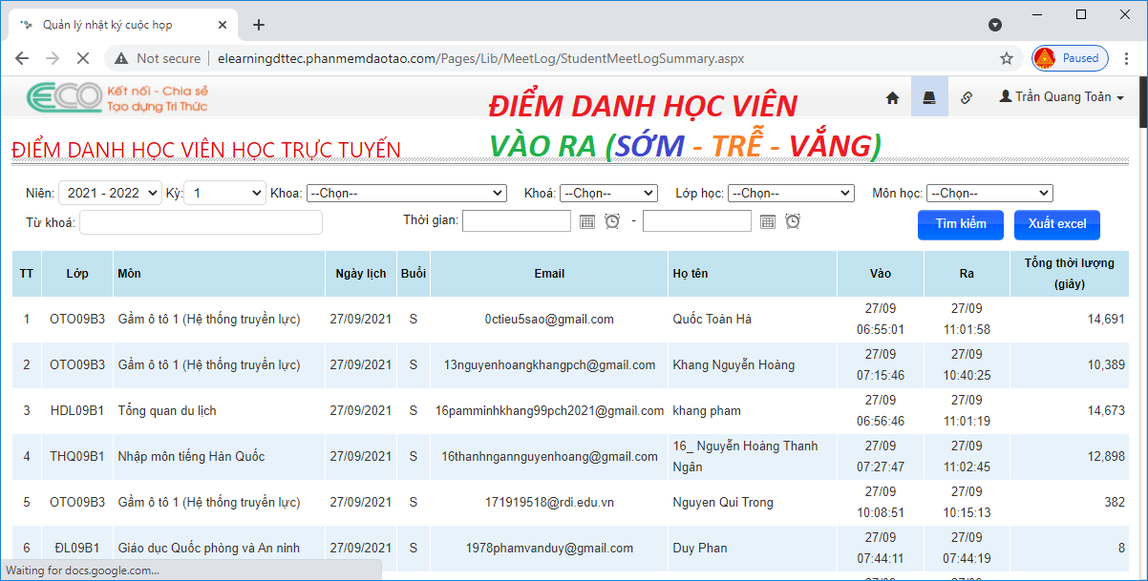
Task: Stop page loading in browser toolbar
Action: point(82,58)
